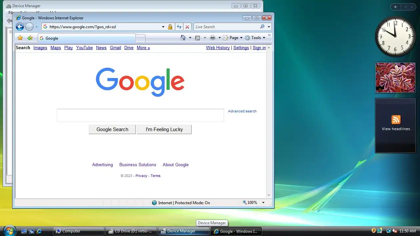Open the Web History link
The width and height of the screenshot is (420, 236).
218,48
